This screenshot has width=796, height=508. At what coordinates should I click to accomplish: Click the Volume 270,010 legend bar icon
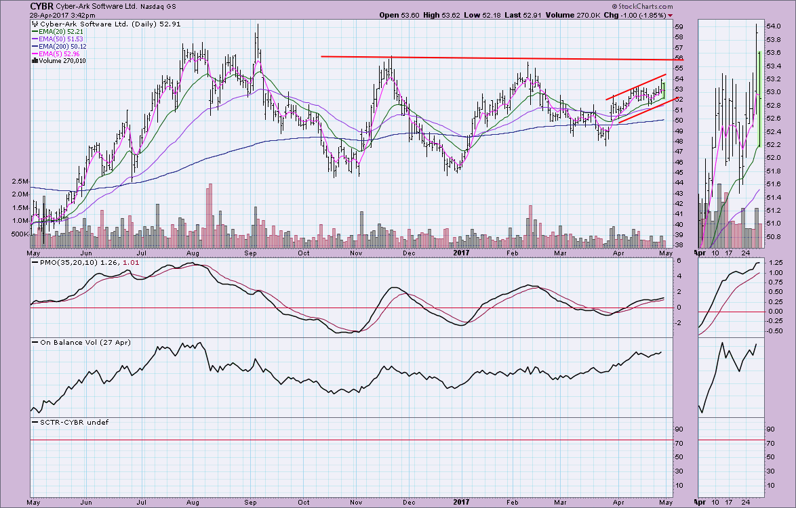(x=35, y=60)
